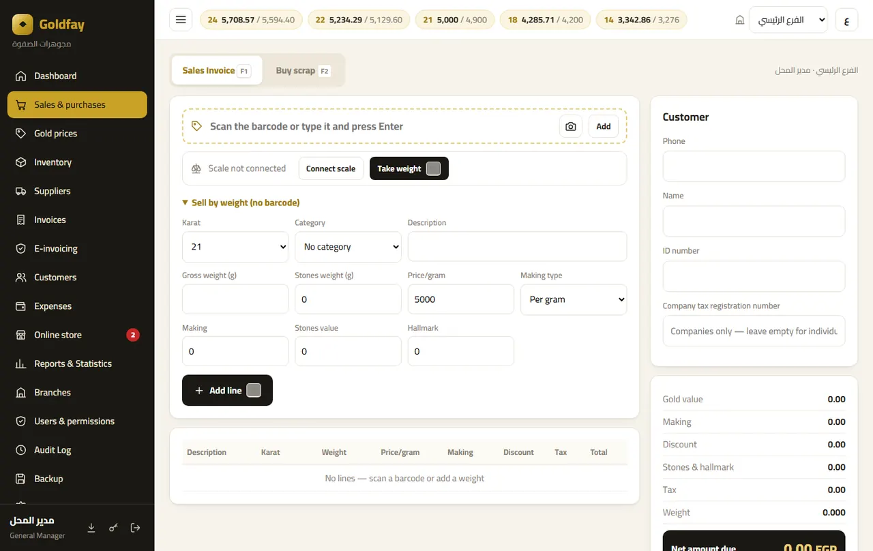This screenshot has width=873, height=551.
Task: Open Backup via its disk icon
Action: point(21,479)
